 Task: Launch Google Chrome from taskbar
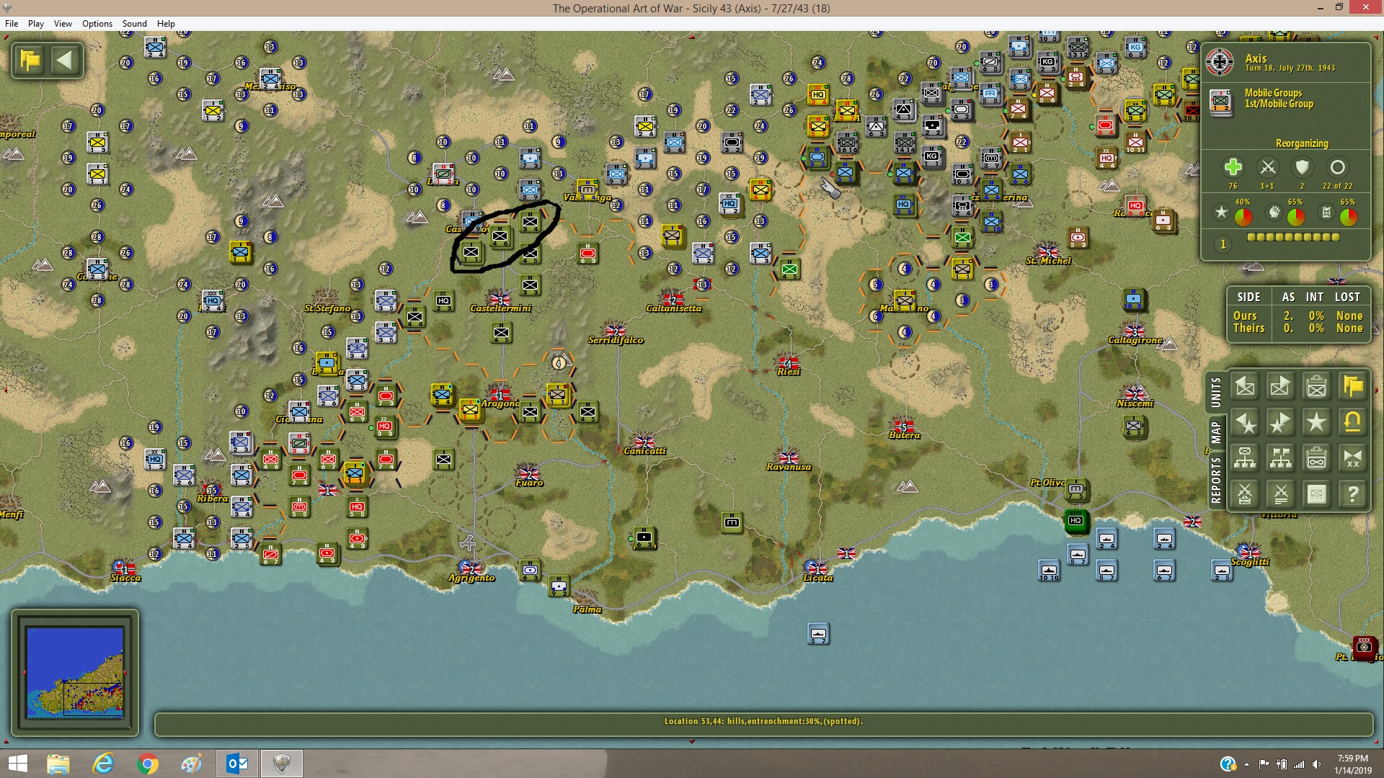[x=147, y=764]
